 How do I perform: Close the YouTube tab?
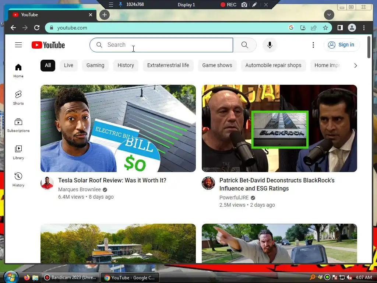(x=91, y=15)
